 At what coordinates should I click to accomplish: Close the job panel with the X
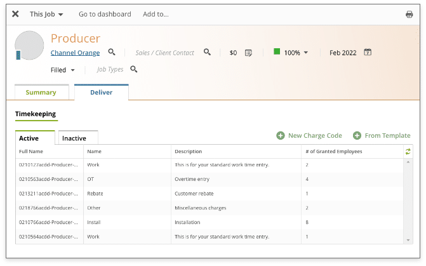(x=15, y=14)
